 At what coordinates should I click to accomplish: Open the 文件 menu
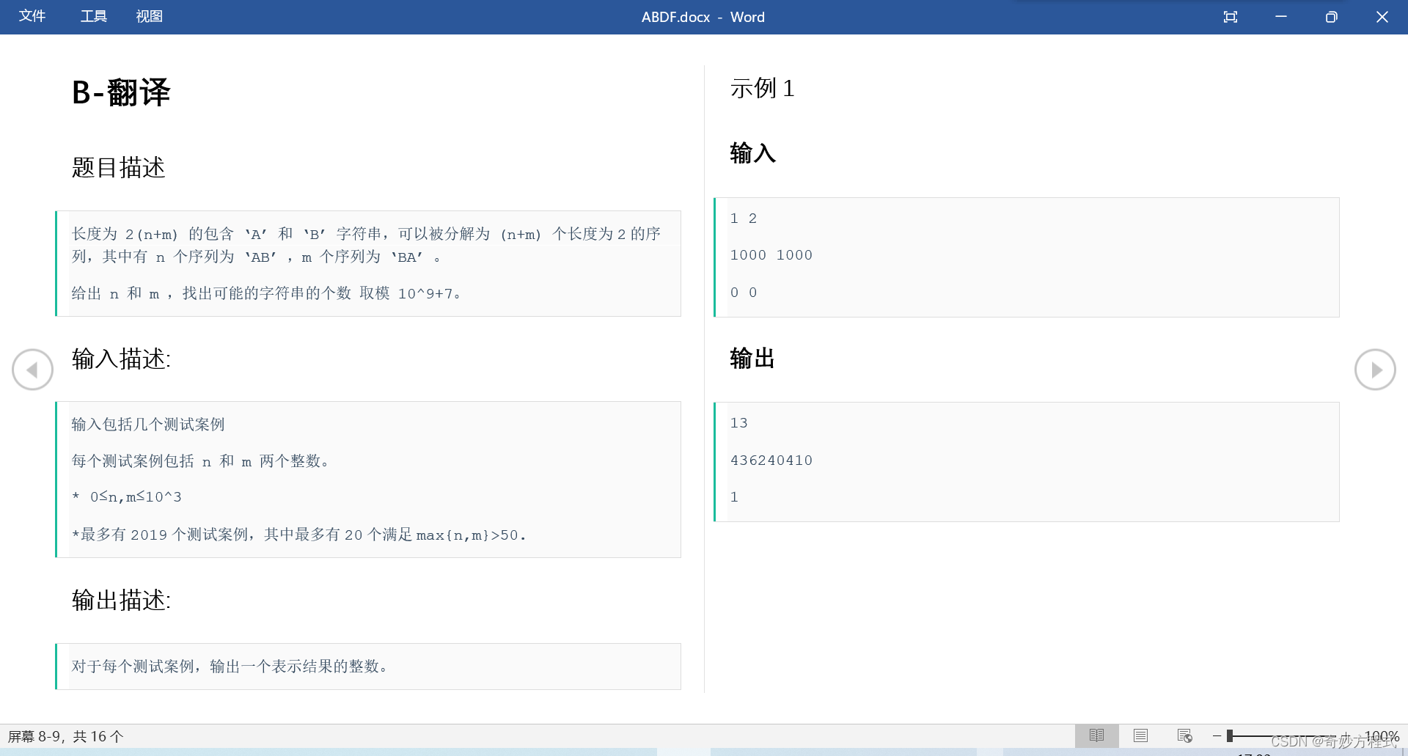pos(32,16)
